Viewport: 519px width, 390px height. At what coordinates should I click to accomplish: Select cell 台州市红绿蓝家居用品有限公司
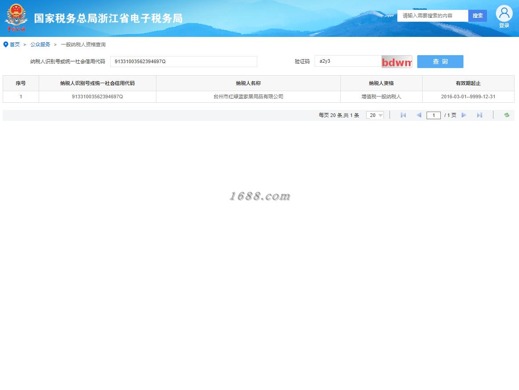(248, 97)
